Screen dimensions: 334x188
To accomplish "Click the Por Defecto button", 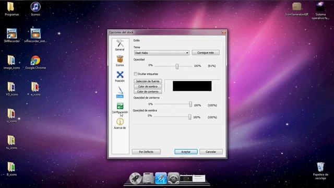I will 146,152.
